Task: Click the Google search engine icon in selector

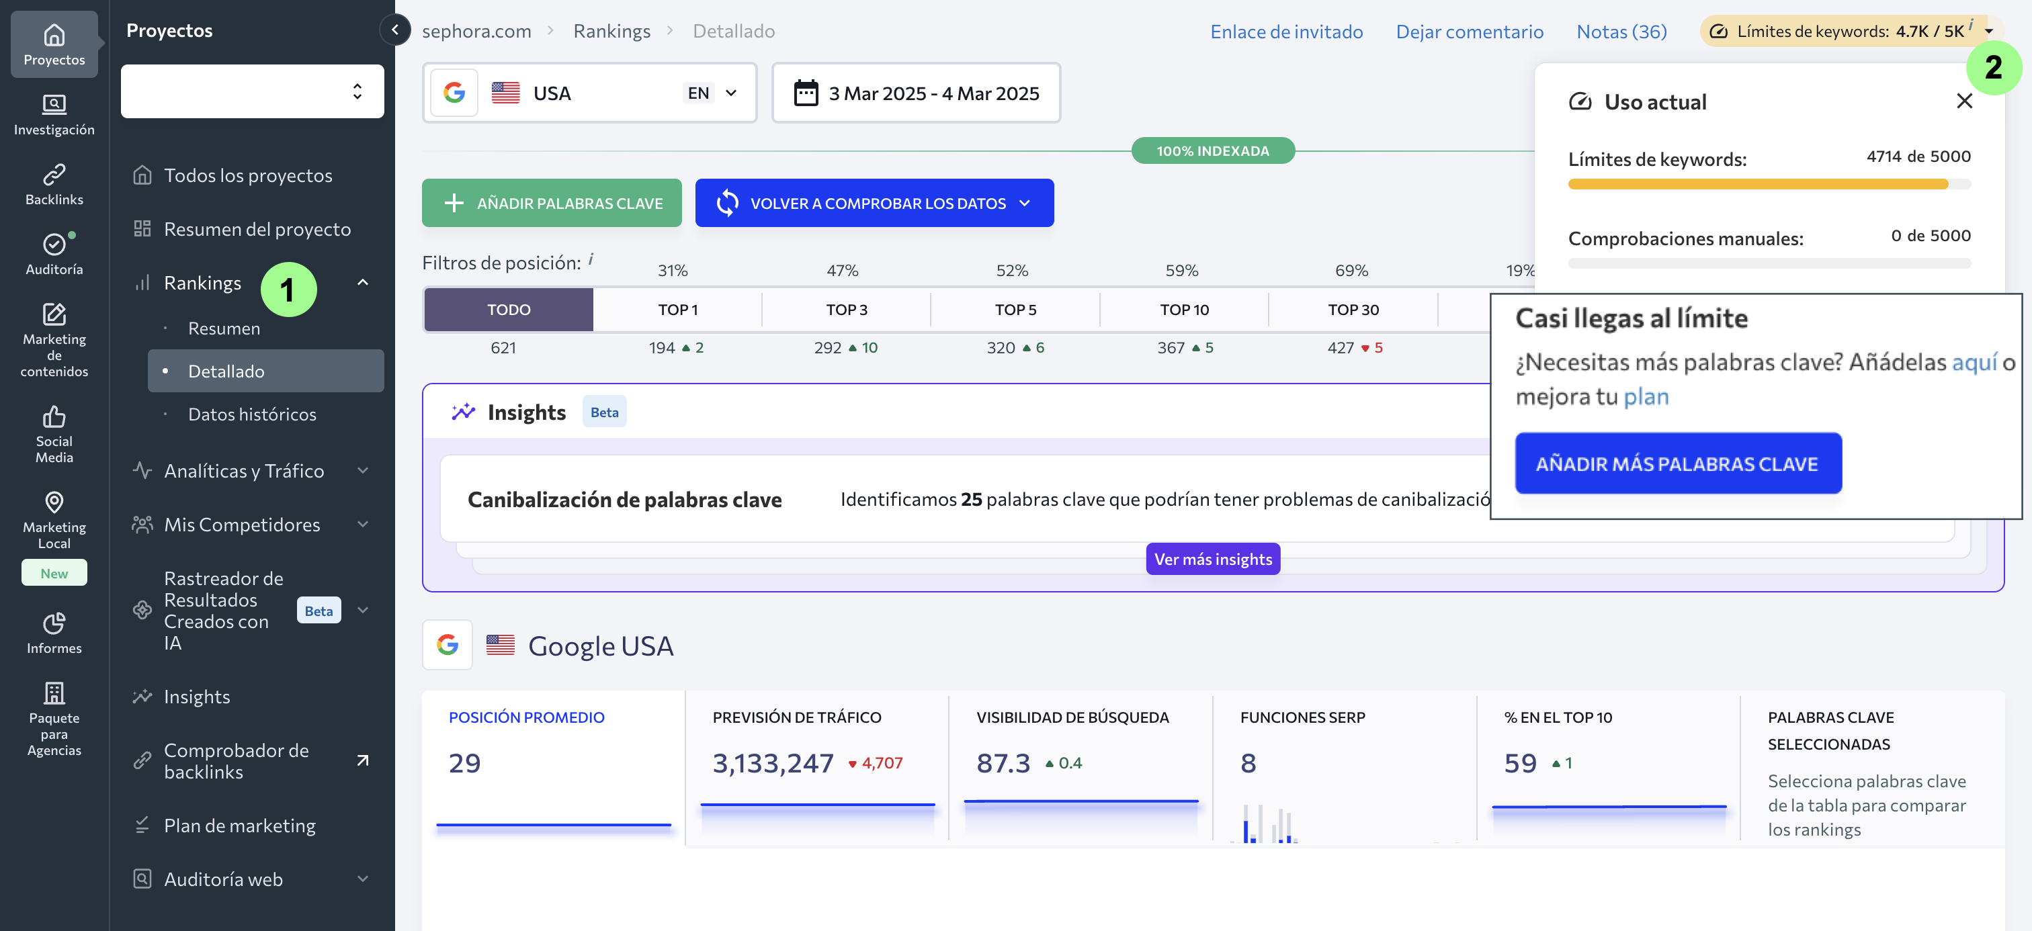Action: (x=454, y=93)
